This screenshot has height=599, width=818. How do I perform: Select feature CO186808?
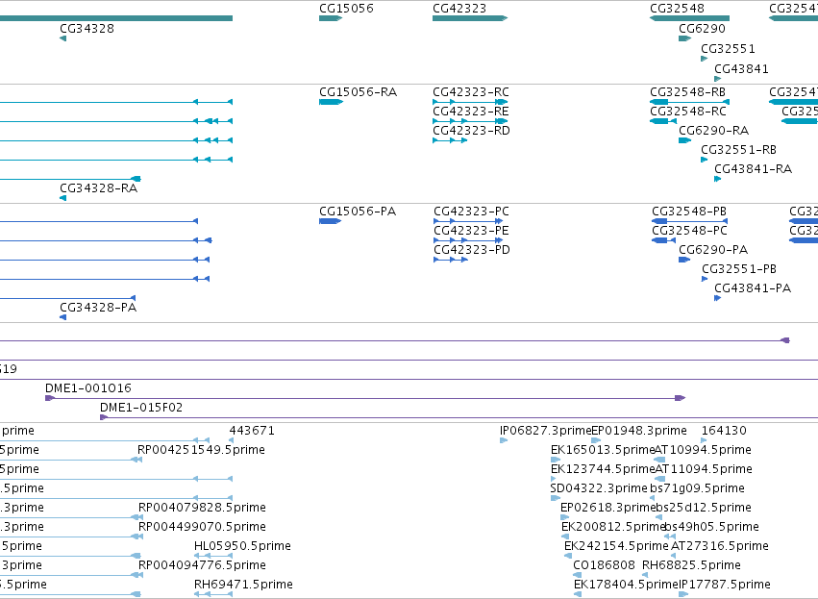click(604, 565)
